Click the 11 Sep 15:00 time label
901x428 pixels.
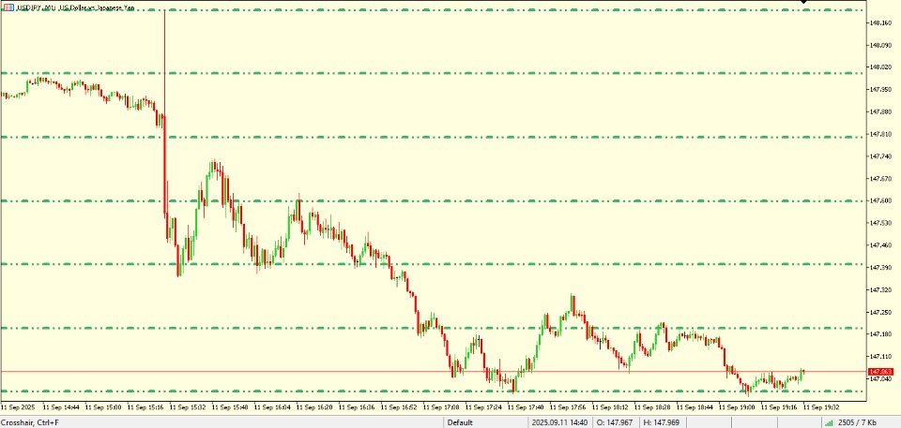[103, 407]
